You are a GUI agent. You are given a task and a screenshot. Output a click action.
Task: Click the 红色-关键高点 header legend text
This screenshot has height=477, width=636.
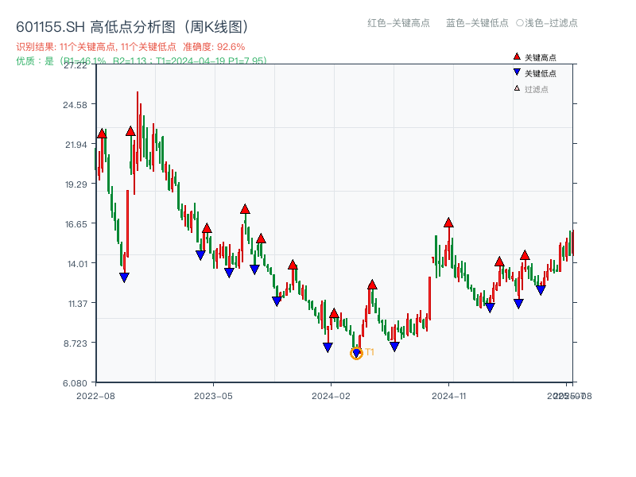tap(398, 23)
